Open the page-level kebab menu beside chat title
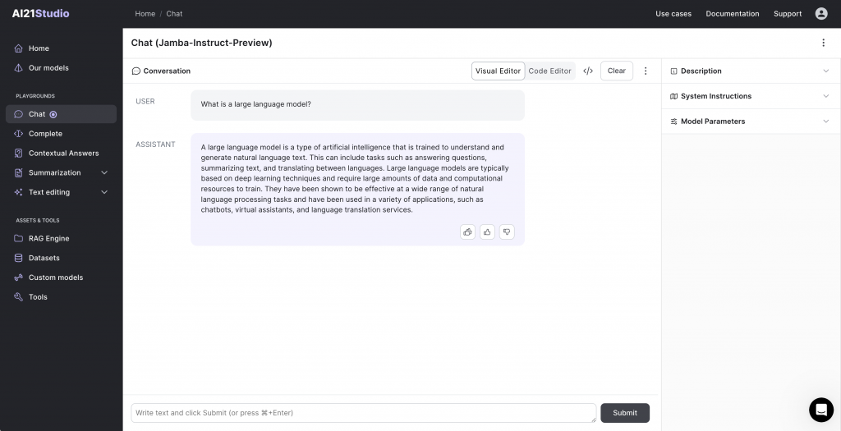841x431 pixels. click(824, 43)
